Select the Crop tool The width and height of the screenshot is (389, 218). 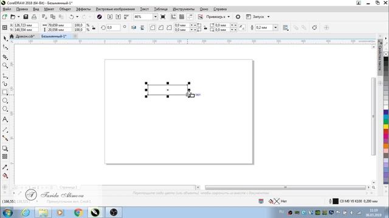pyautogui.click(x=5, y=57)
